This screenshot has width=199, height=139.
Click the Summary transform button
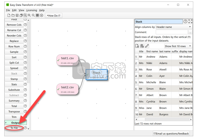[14, 101]
